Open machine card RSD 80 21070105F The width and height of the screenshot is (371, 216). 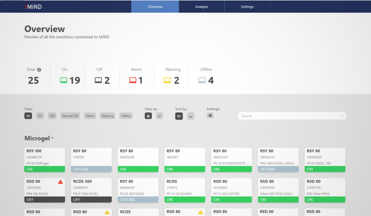click(278, 190)
